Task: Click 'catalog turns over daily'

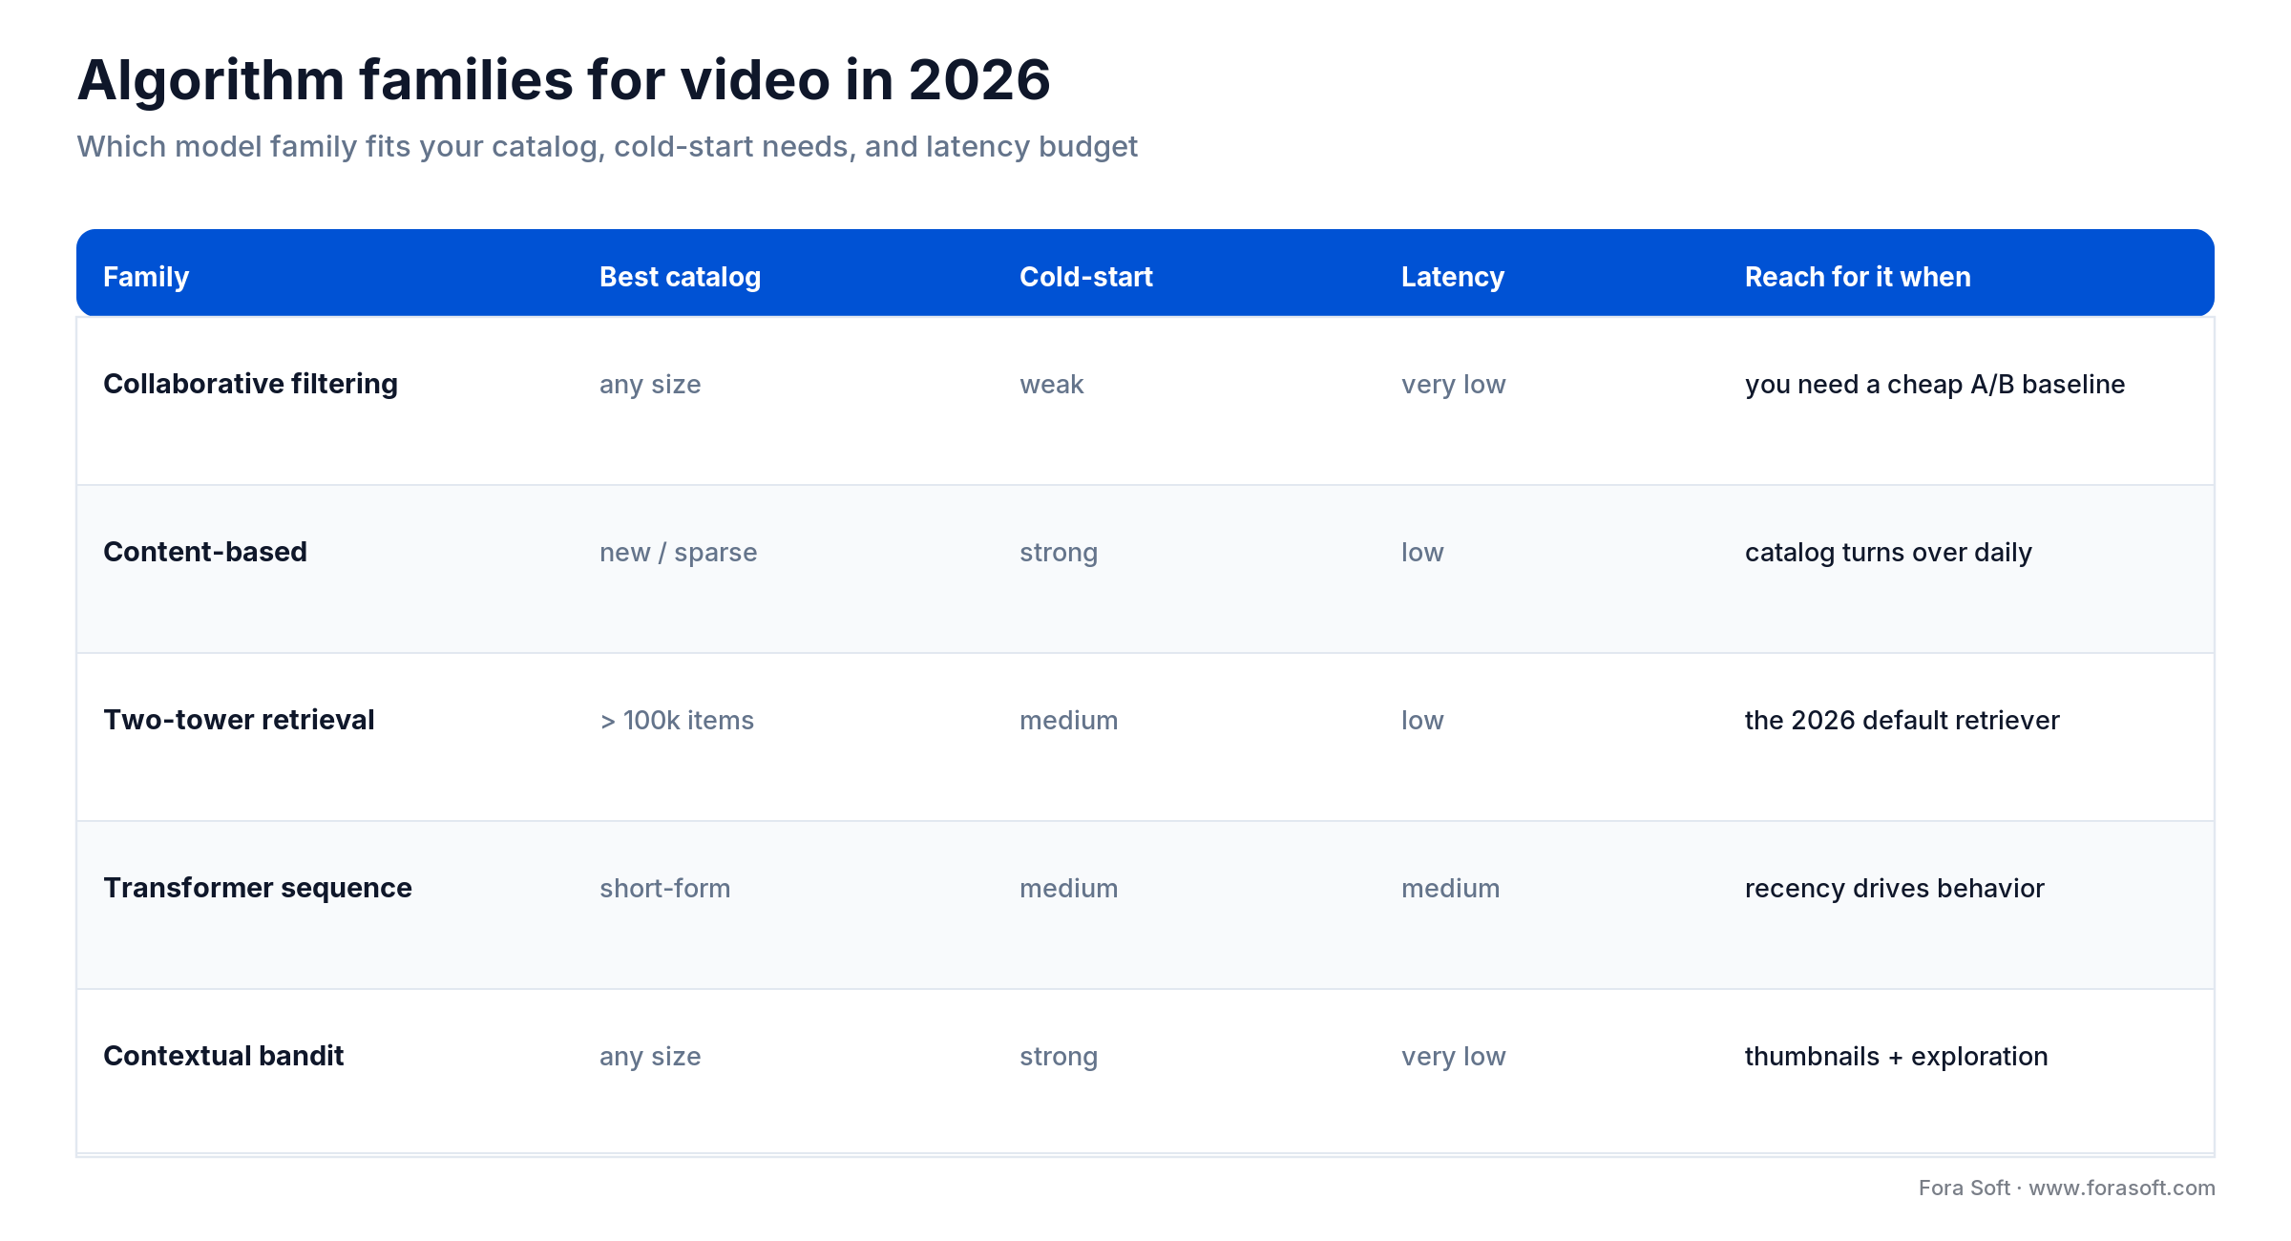Action: (x=1888, y=553)
